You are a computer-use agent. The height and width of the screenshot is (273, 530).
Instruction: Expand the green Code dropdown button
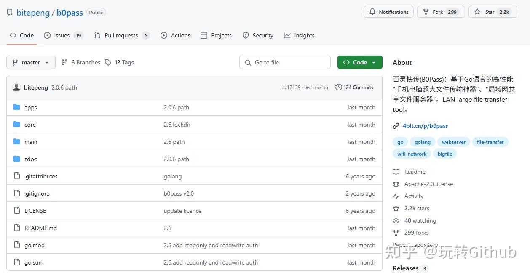(x=360, y=62)
